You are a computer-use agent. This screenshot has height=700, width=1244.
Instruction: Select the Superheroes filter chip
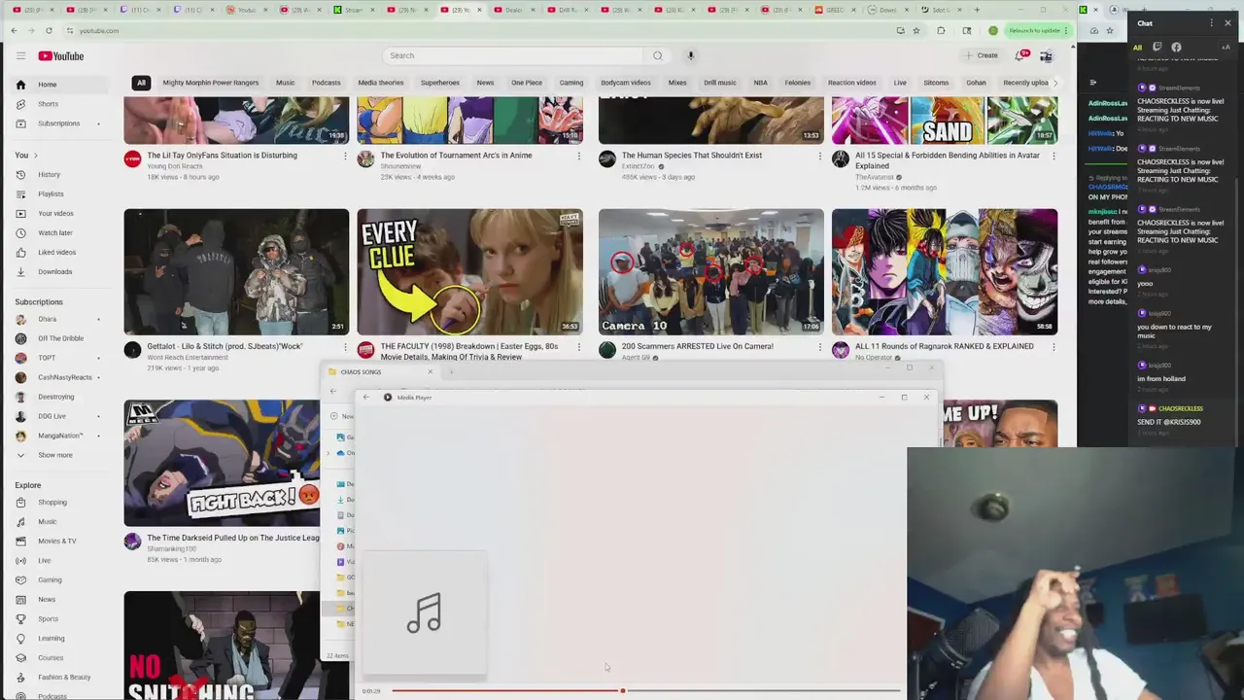coord(440,83)
